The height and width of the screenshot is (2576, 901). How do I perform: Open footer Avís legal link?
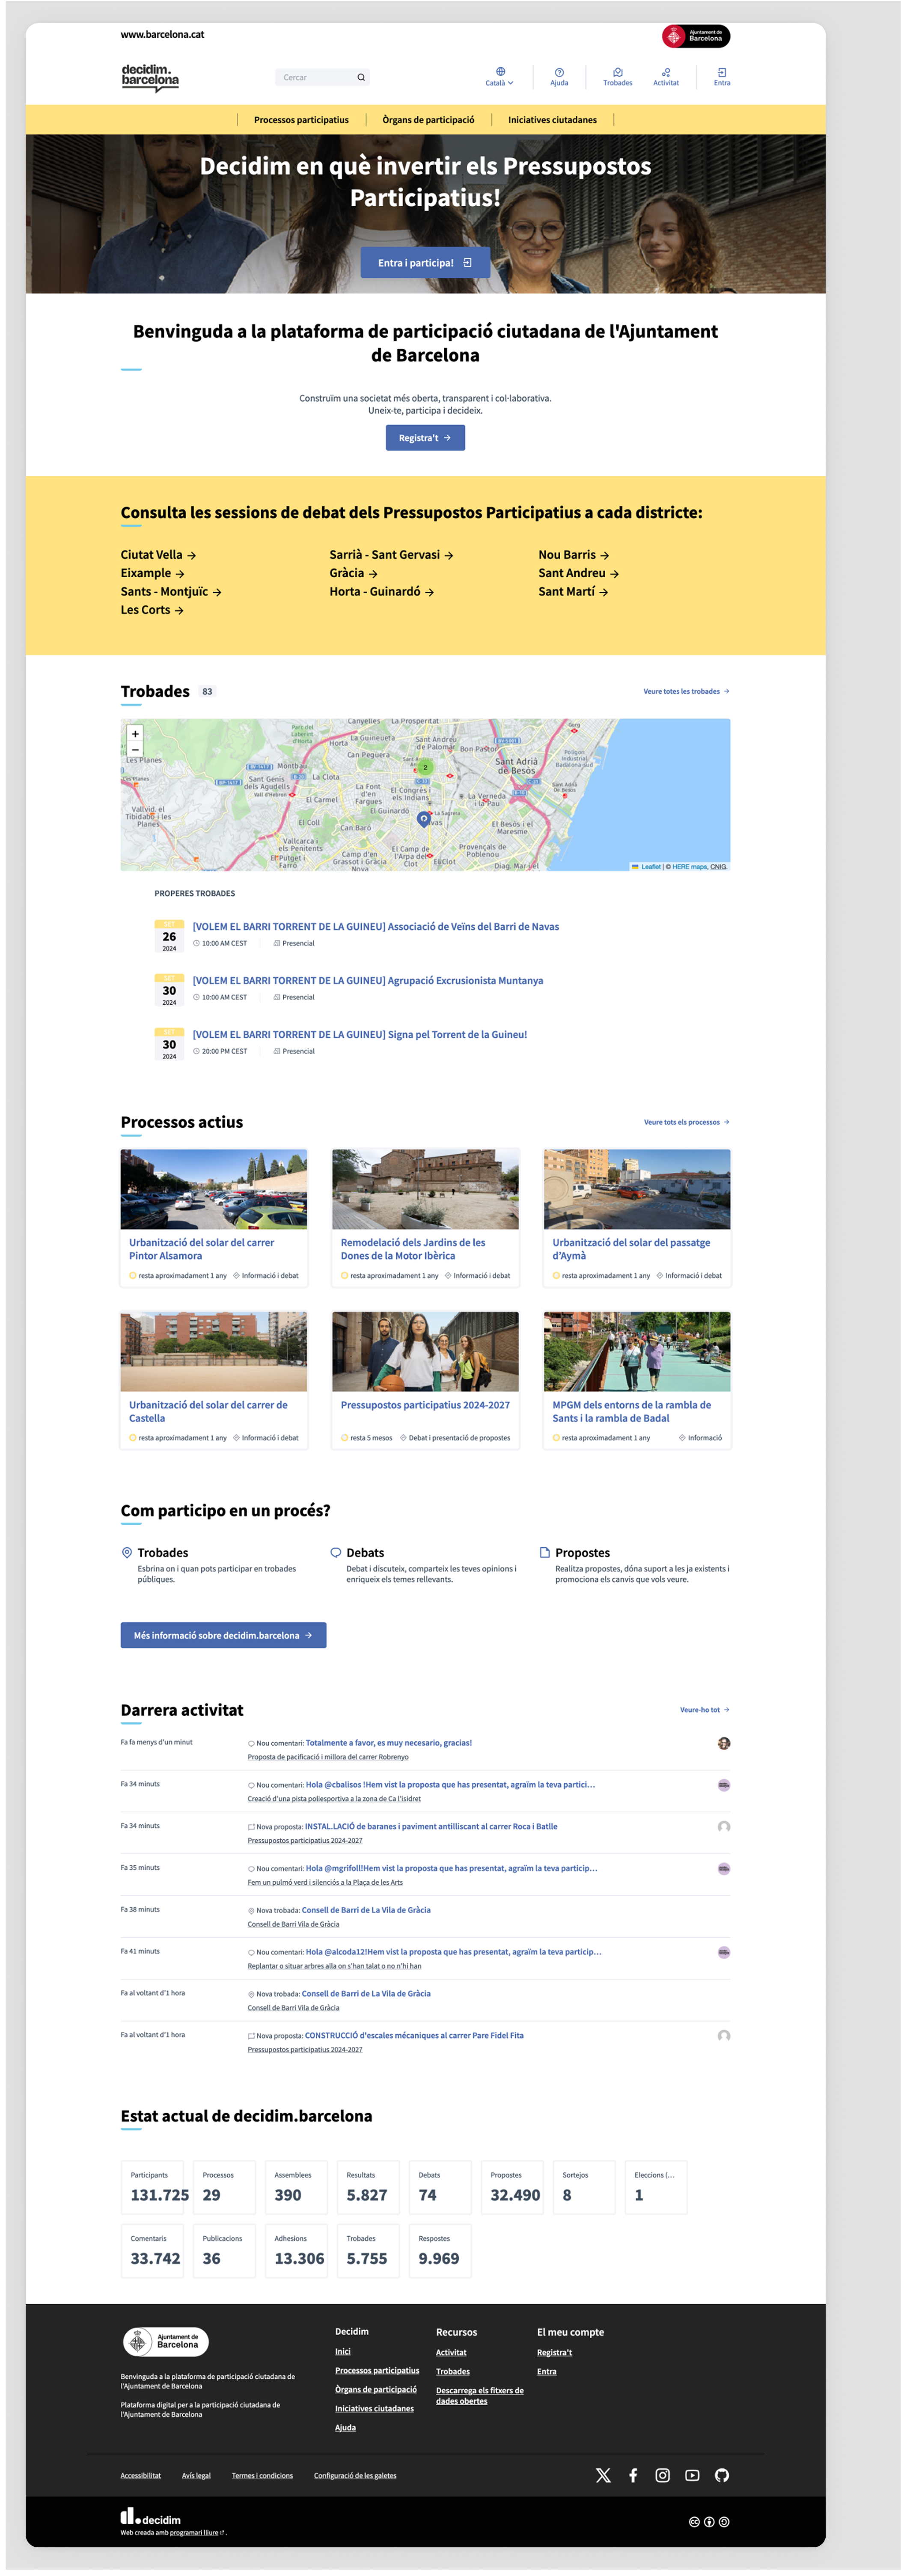coord(196,2476)
